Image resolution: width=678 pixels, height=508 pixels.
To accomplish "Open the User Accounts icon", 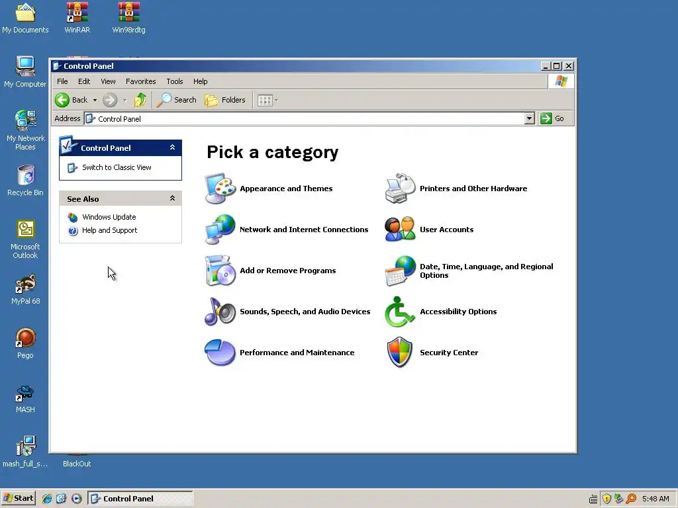I will click(x=400, y=230).
